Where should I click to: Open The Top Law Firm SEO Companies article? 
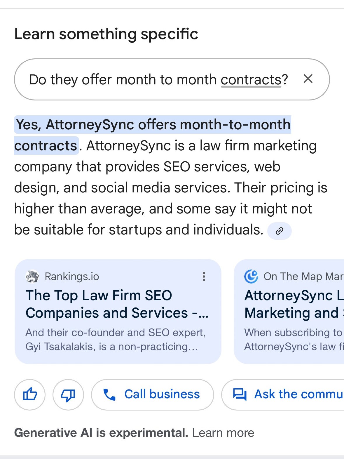tap(117, 304)
